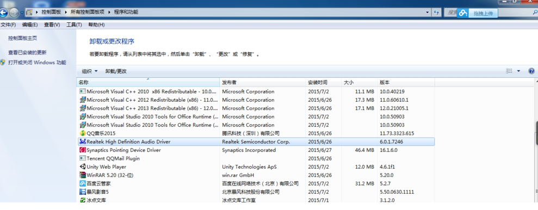Click icon of Visual C++ 2013 Redistributable
The height and width of the screenshot is (210, 538).
pyautogui.click(x=82, y=108)
